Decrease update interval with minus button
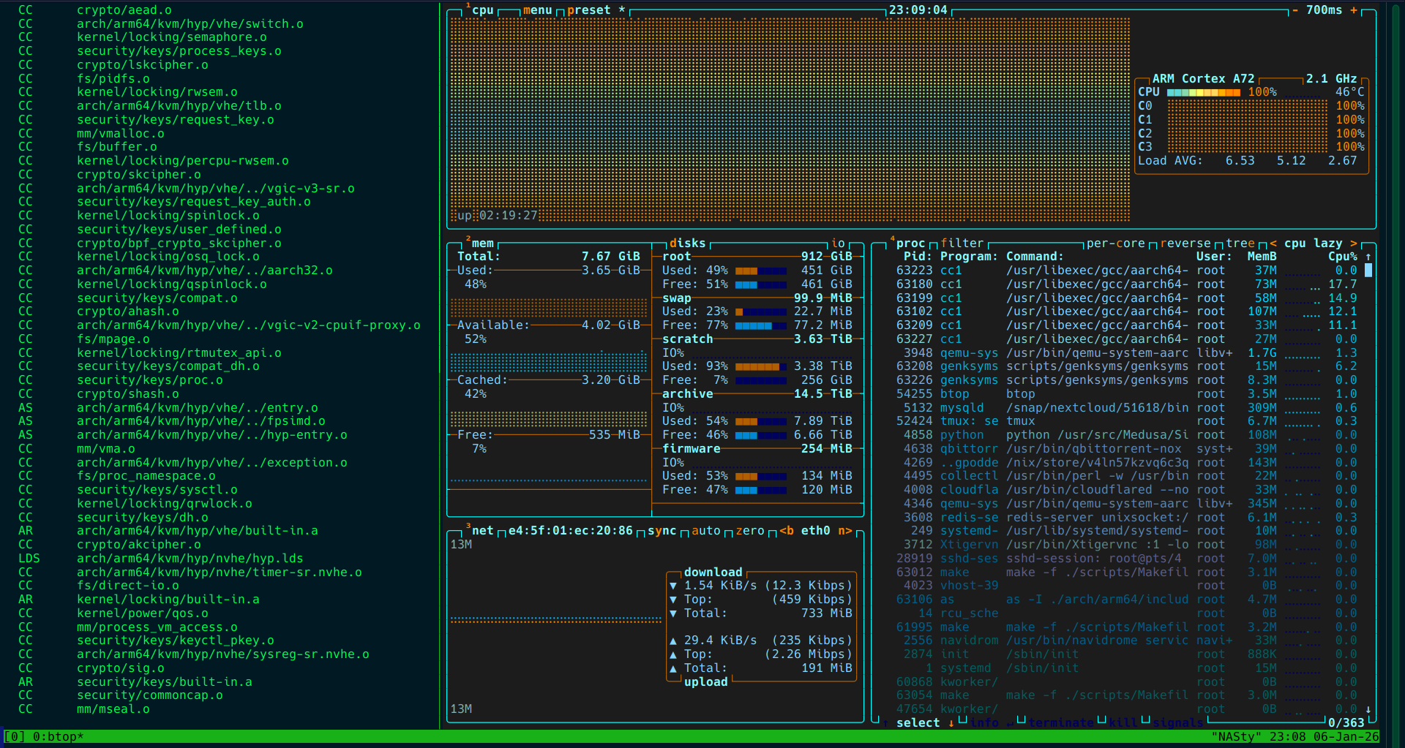This screenshot has height=748, width=1405. click(1295, 10)
